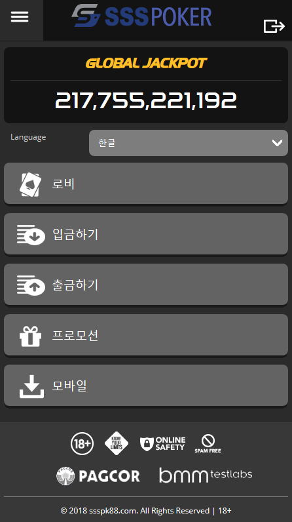Open the Language dropdown showing 한글
Image resolution: width=292 pixels, height=522 pixels.
tap(189, 143)
